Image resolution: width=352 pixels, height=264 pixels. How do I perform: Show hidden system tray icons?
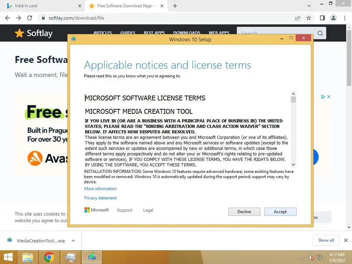303,257
